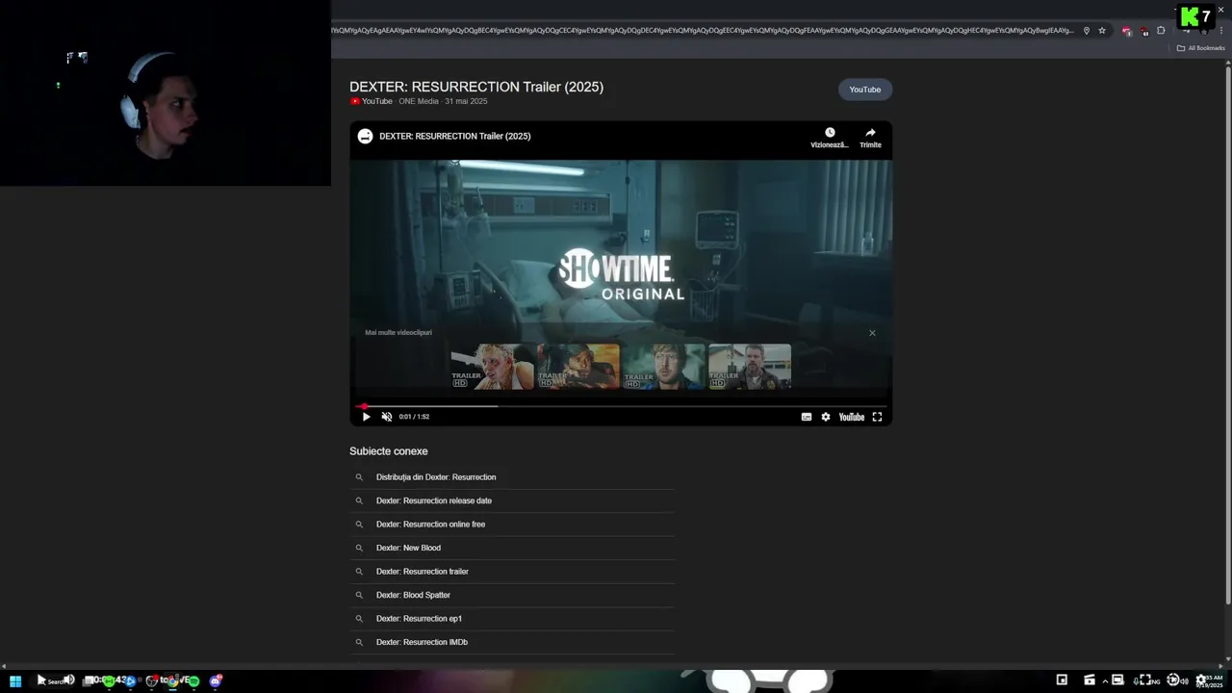The image size is (1232, 693).
Task: Enter fullscreen mode in the video player
Action: pos(877,417)
